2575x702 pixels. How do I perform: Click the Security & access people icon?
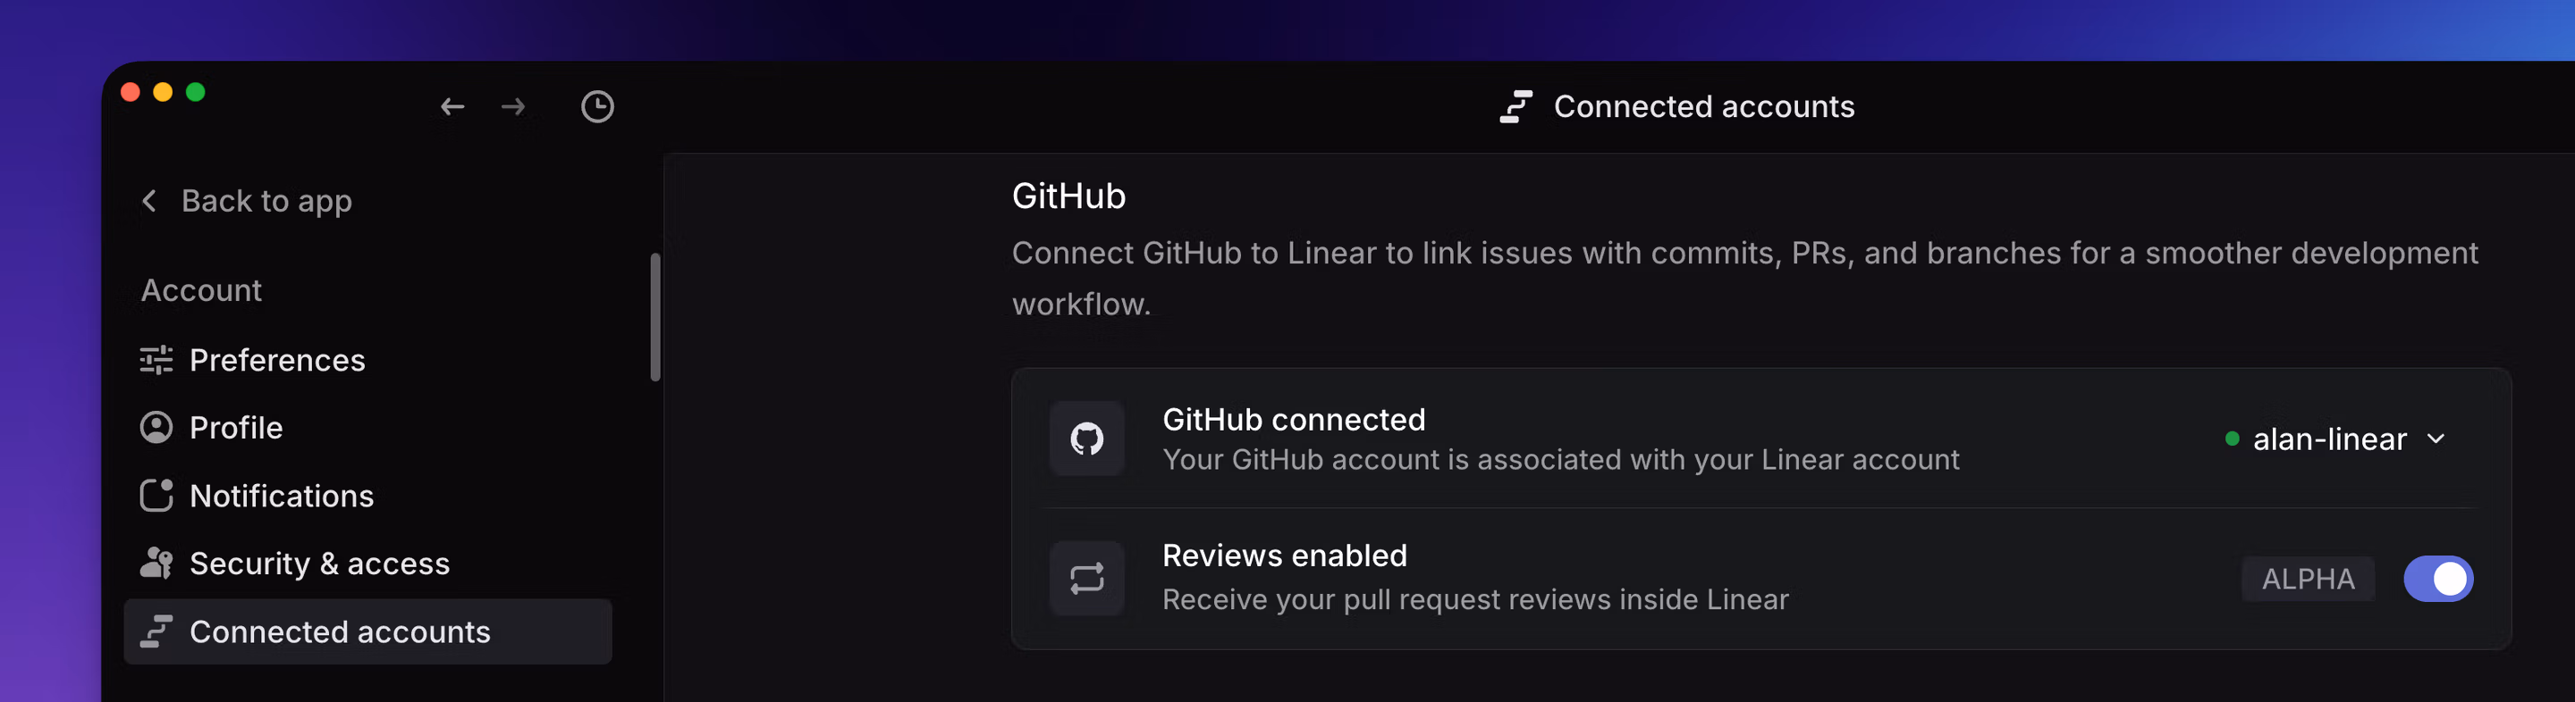(156, 564)
